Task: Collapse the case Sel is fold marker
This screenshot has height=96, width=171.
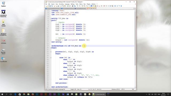Action: [x=51, y=58]
